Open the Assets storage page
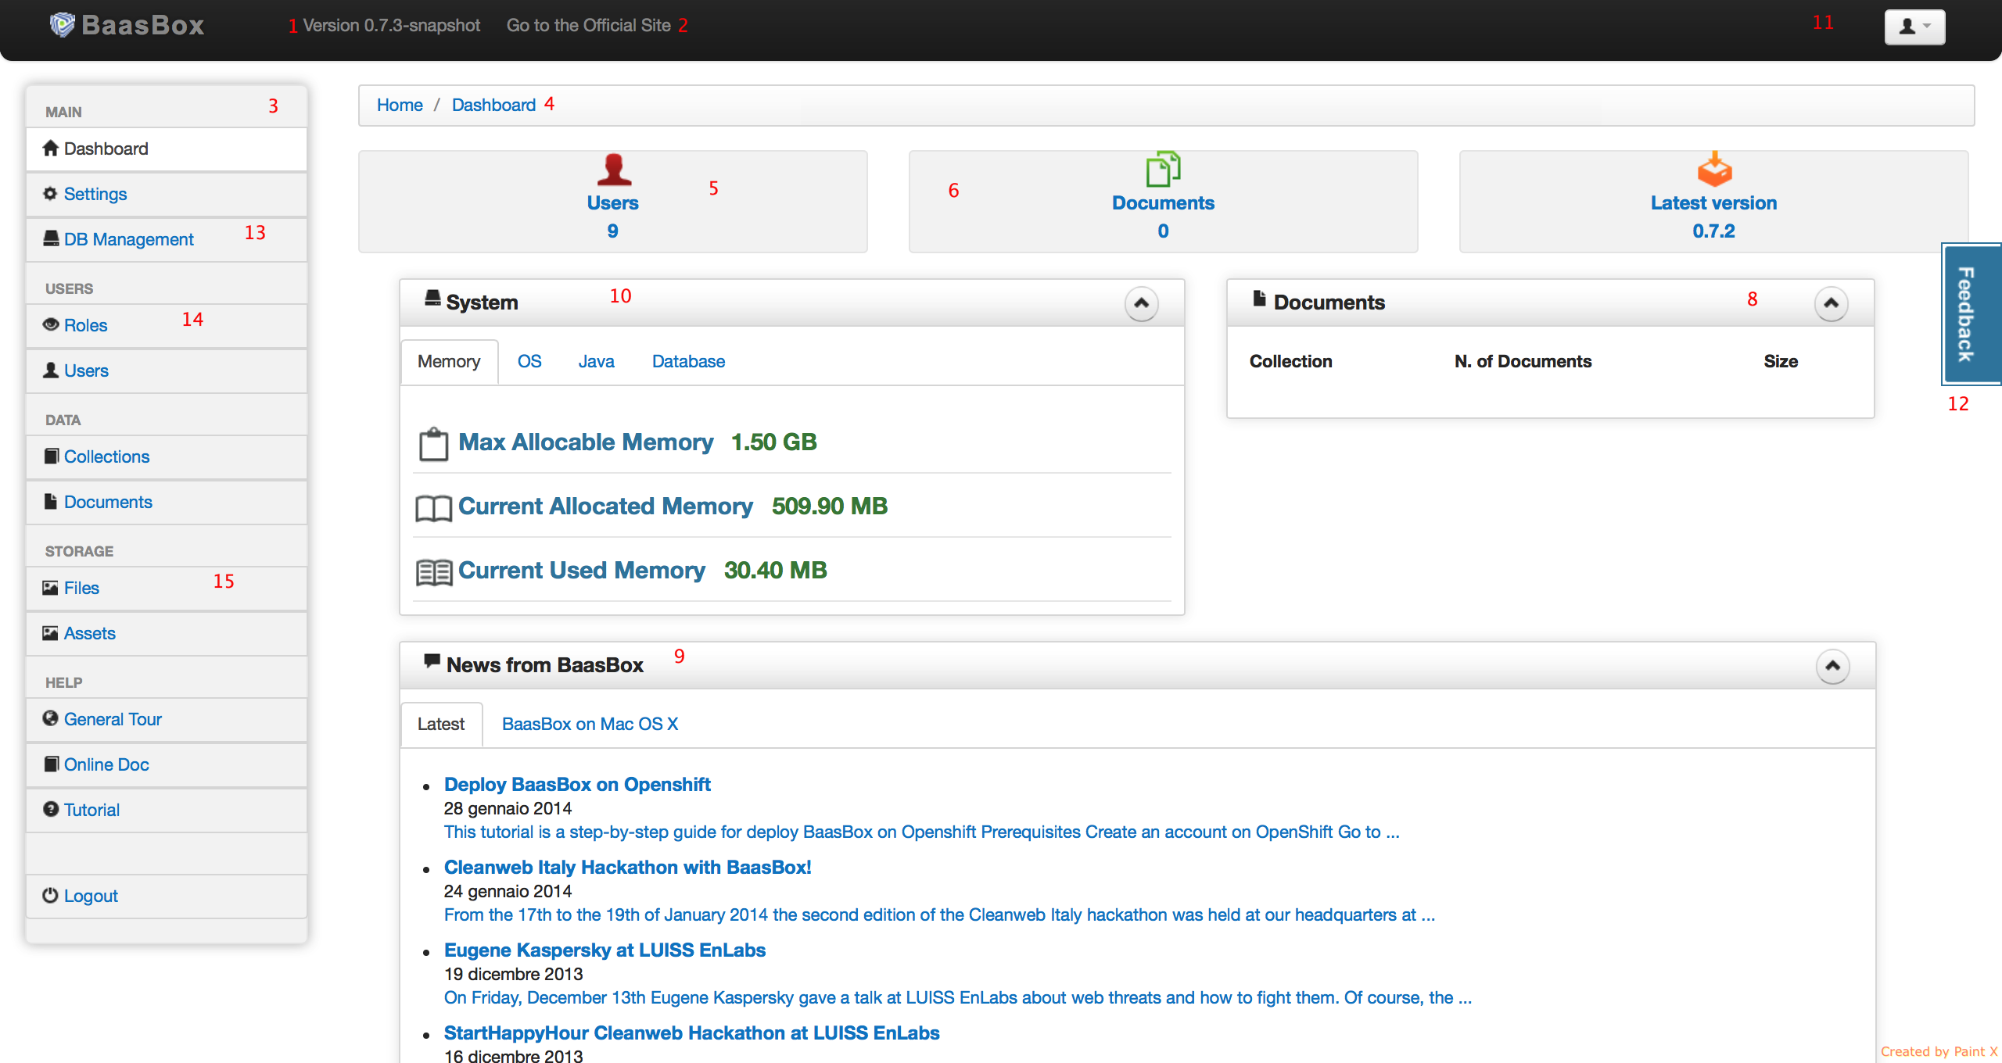This screenshot has width=2002, height=1063. click(166, 633)
